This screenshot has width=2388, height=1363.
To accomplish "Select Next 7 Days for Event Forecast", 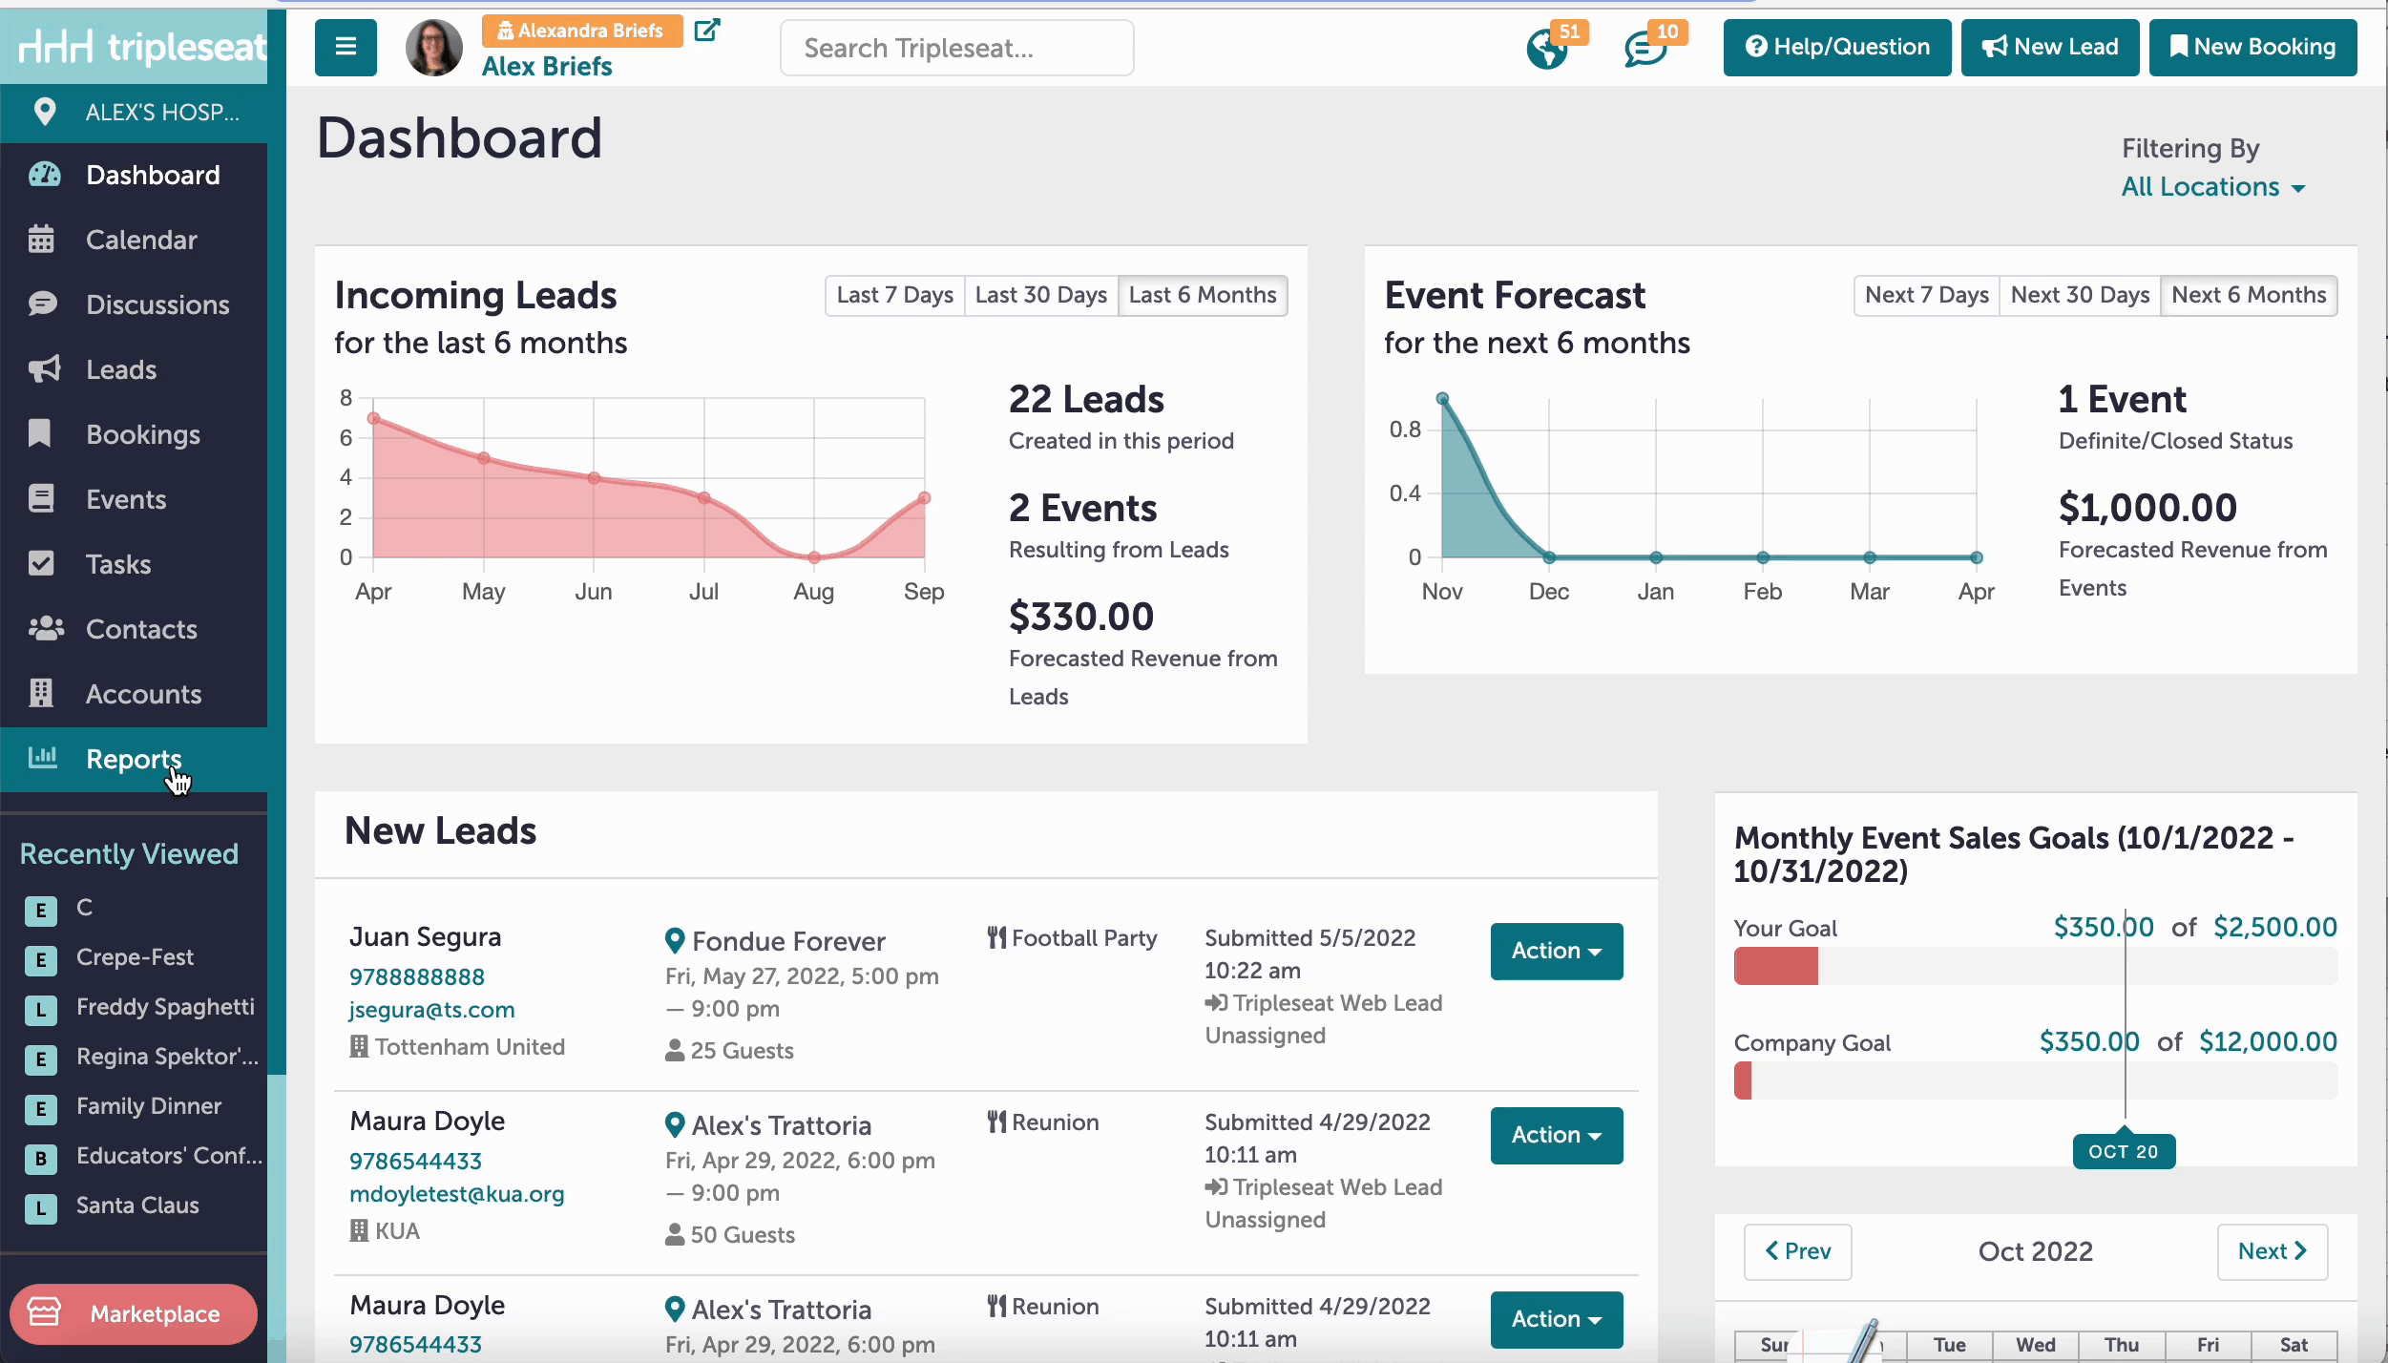I will pyautogui.click(x=1926, y=295).
